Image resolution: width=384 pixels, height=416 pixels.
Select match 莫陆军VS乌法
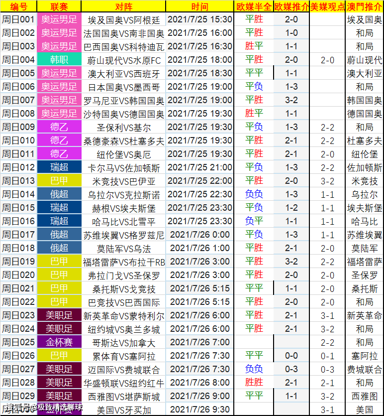point(123,248)
